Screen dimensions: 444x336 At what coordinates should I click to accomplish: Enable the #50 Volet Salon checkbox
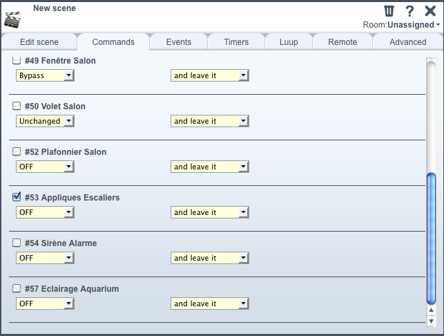click(x=17, y=106)
